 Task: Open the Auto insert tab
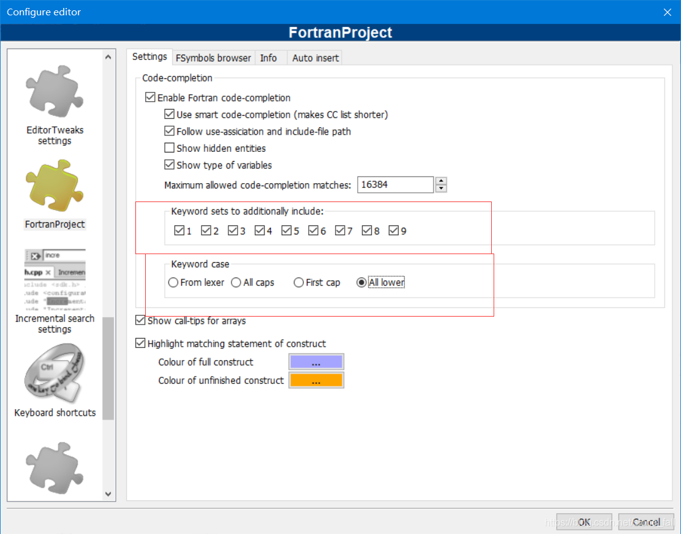pyautogui.click(x=315, y=58)
